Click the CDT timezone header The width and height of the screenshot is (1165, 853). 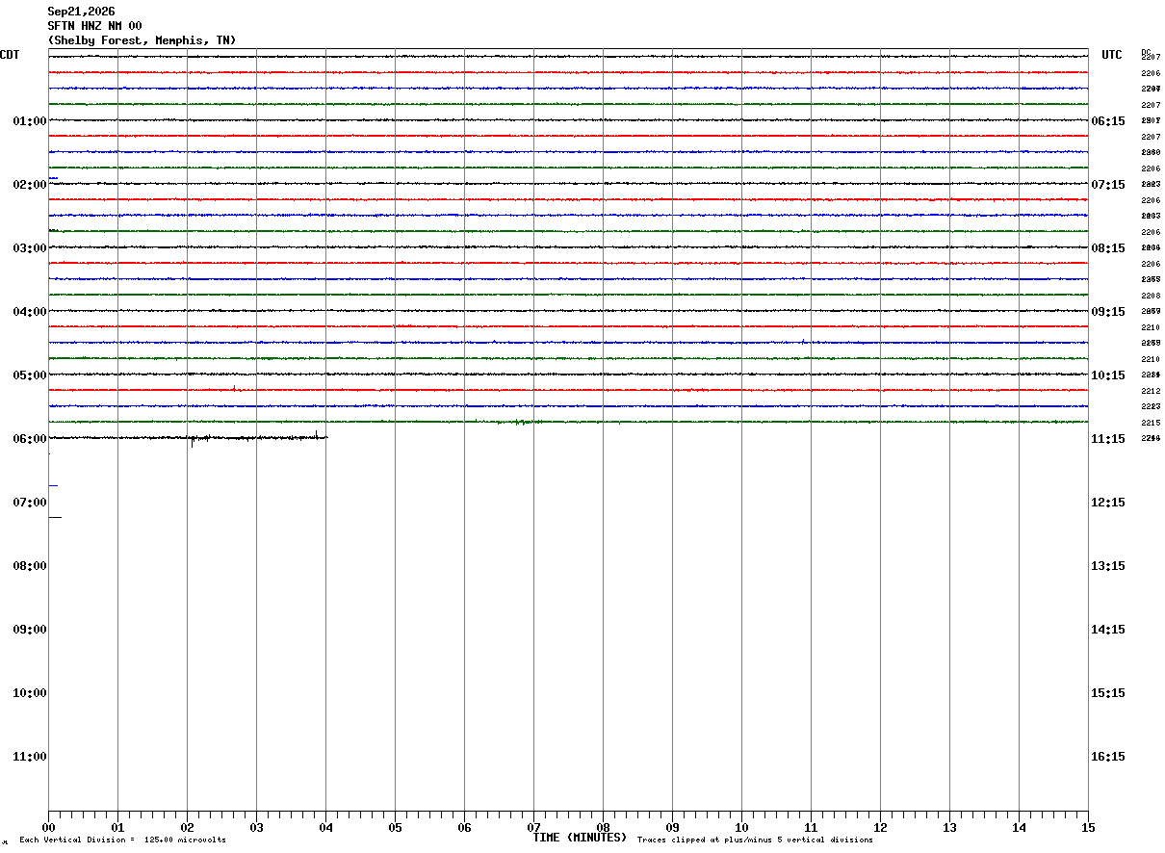tap(10, 55)
